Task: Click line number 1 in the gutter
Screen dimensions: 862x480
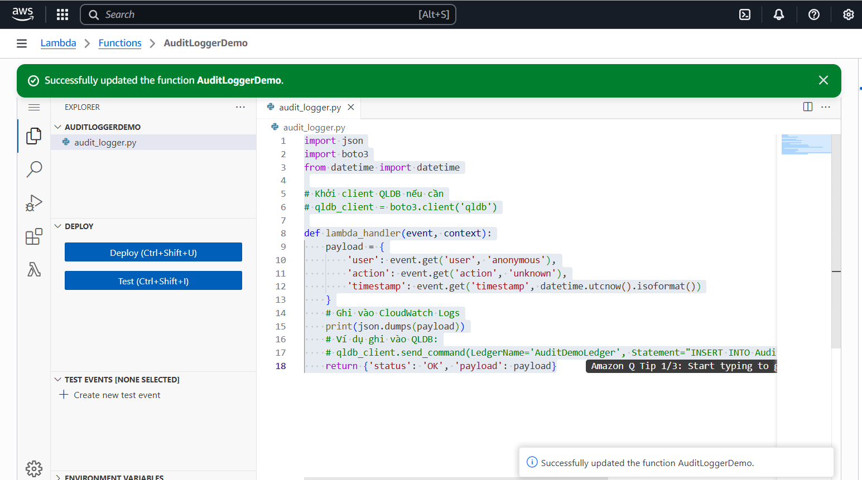Action: coord(283,140)
